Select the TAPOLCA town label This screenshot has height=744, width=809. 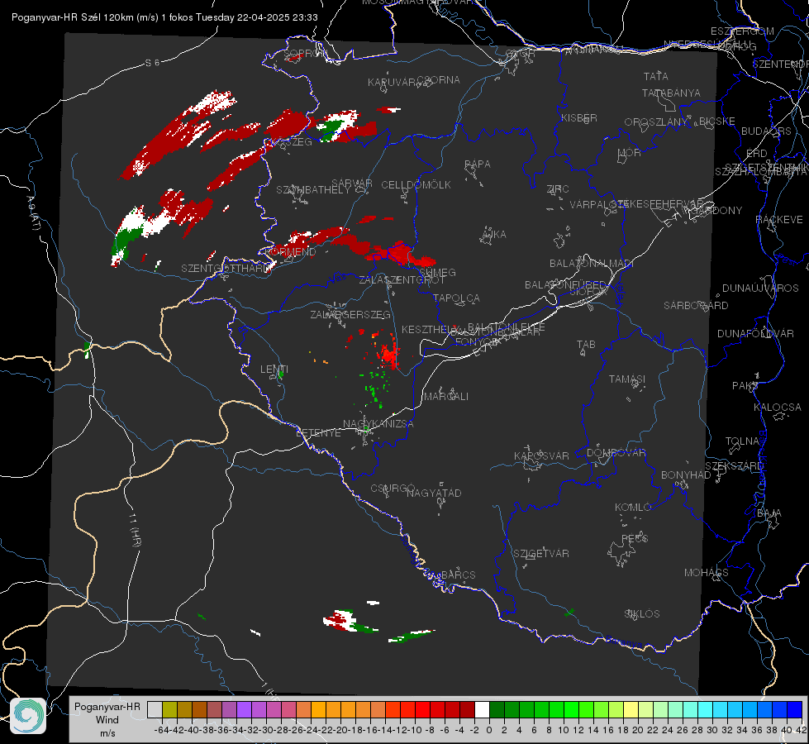(x=457, y=298)
